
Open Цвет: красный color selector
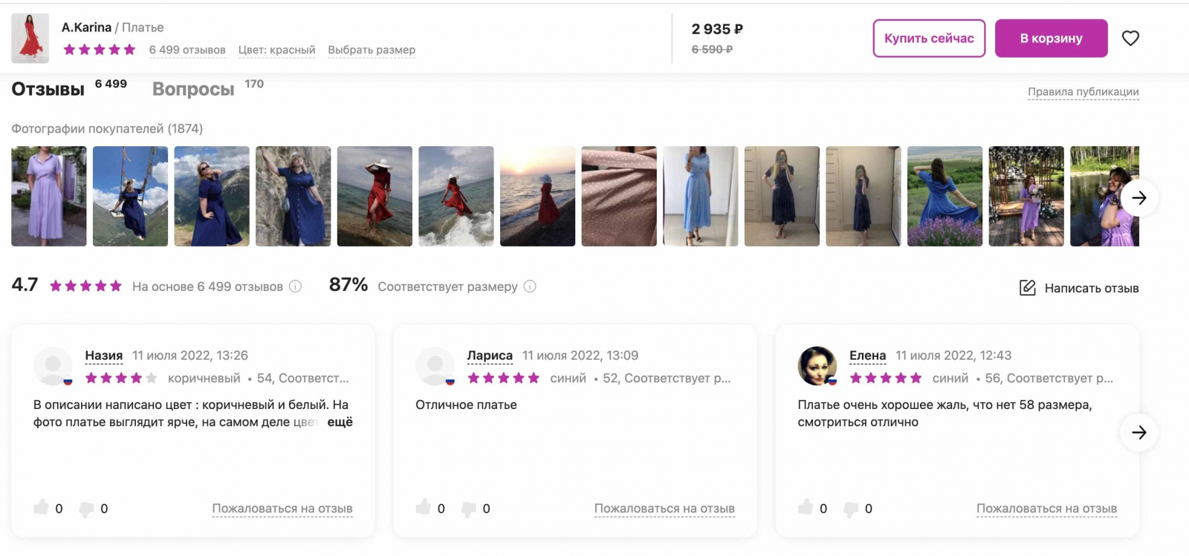276,50
